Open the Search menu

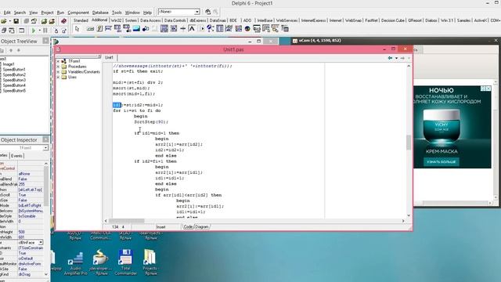[20, 13]
